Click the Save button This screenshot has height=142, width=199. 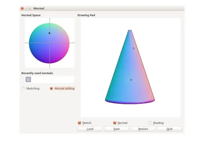coord(116,129)
